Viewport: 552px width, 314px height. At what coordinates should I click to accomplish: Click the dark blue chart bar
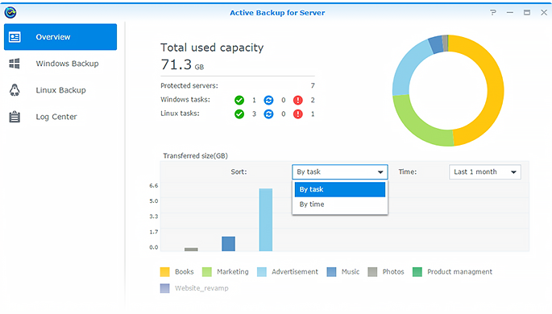point(229,244)
